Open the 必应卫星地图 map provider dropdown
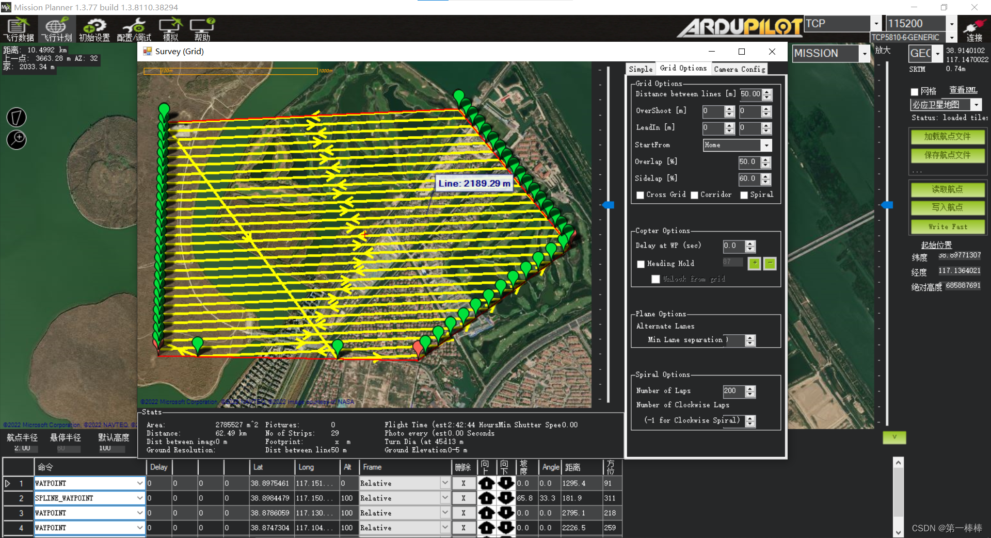 [x=976, y=105]
